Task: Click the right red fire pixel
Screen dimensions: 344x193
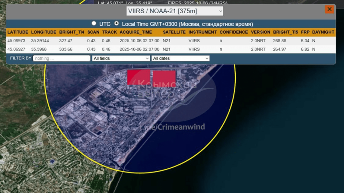Action: pos(164,79)
